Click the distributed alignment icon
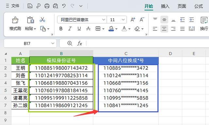 (x=192, y=29)
